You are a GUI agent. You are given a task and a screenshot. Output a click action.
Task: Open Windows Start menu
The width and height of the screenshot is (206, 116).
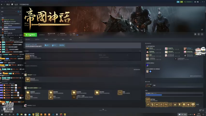(2, 114)
